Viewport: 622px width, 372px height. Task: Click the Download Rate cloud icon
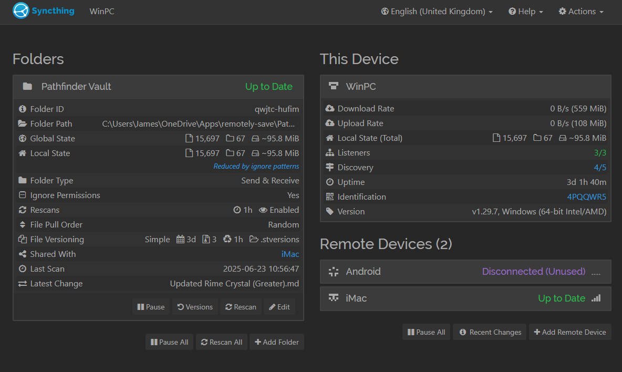(329, 108)
